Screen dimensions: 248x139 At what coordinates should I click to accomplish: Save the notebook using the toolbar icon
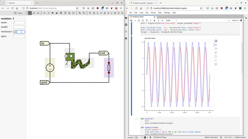(132, 20)
